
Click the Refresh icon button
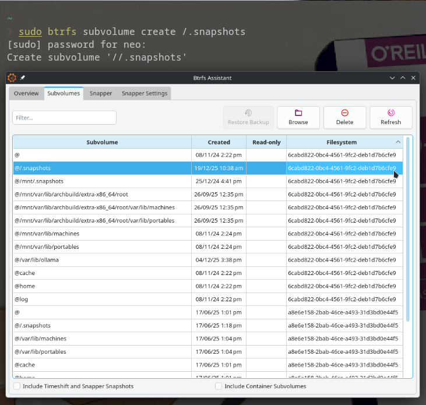pos(390,117)
